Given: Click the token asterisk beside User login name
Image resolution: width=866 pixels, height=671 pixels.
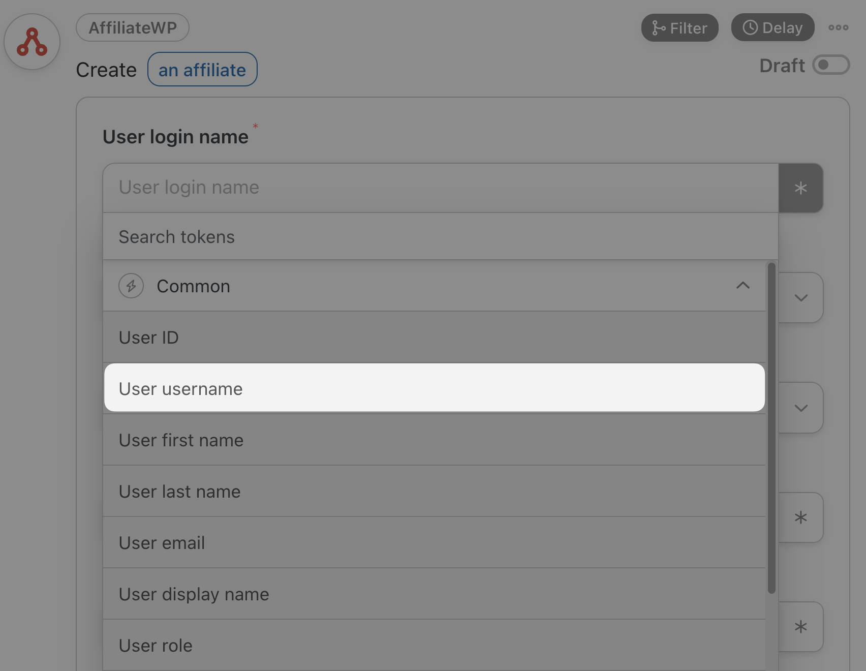Looking at the screenshot, I should [x=801, y=188].
